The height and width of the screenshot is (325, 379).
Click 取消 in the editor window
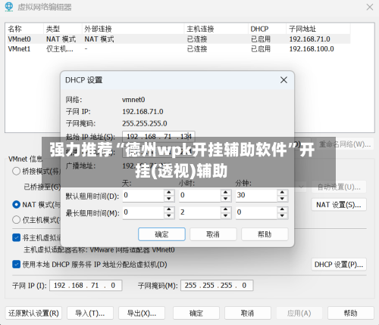tap(248, 313)
